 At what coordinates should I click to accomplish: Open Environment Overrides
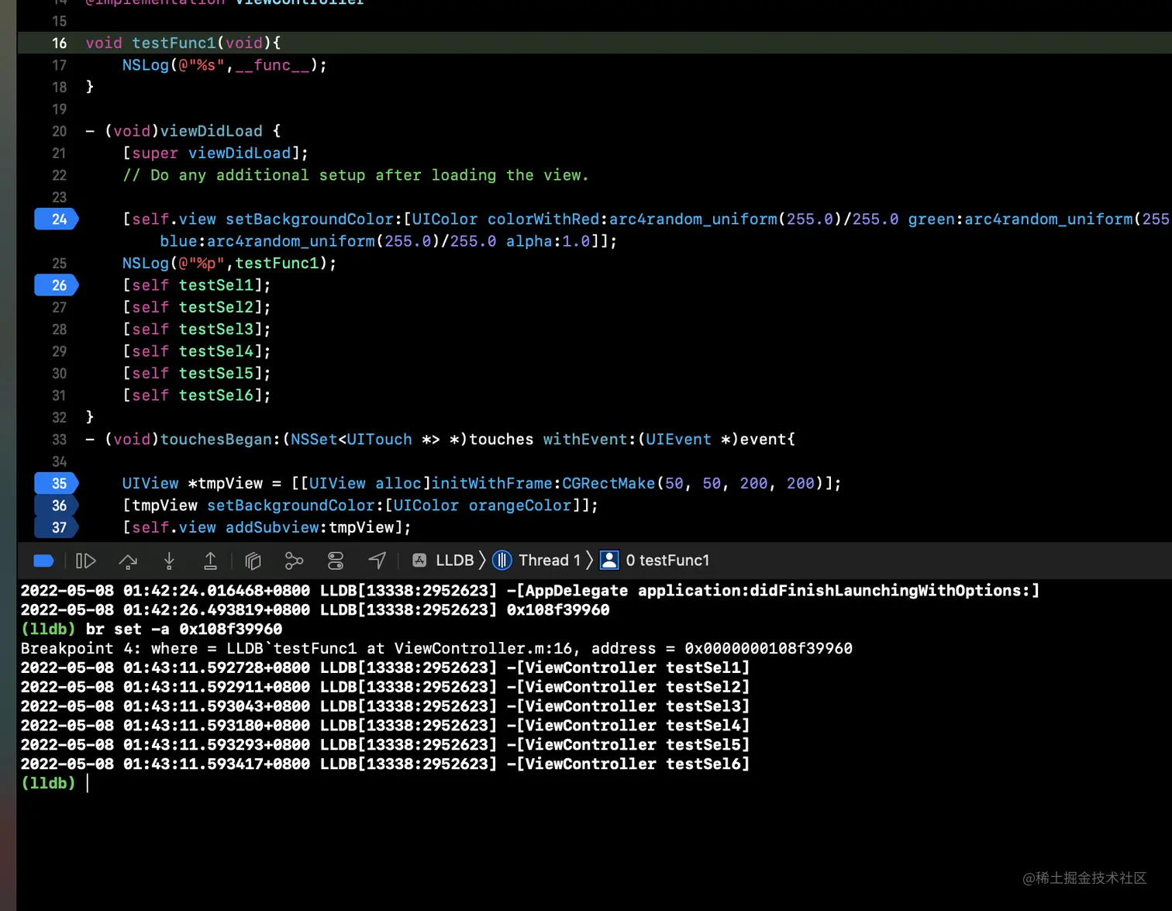(x=336, y=561)
